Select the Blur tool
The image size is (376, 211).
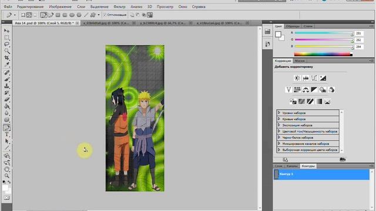6,113
